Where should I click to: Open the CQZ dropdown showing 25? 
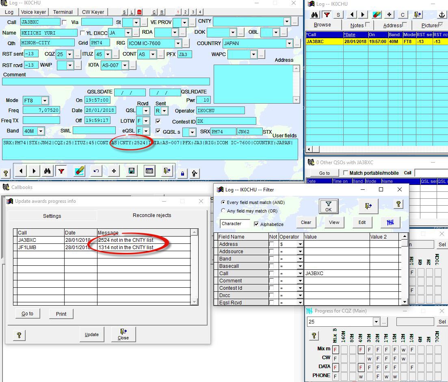click(70, 54)
